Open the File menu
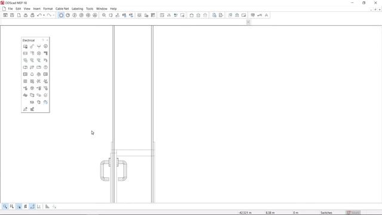This screenshot has width=382, height=215. point(10,9)
